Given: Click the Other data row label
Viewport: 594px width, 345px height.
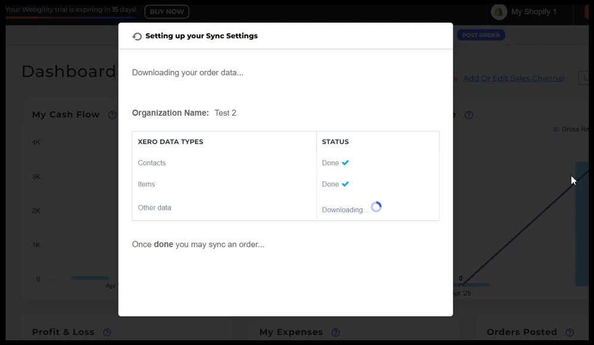Looking at the screenshot, I should click(154, 208).
